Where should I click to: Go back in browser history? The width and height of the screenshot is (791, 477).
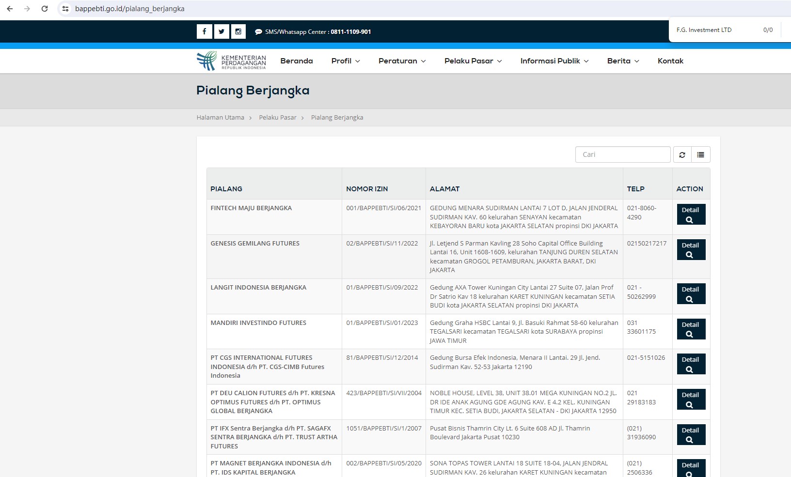pos(10,9)
